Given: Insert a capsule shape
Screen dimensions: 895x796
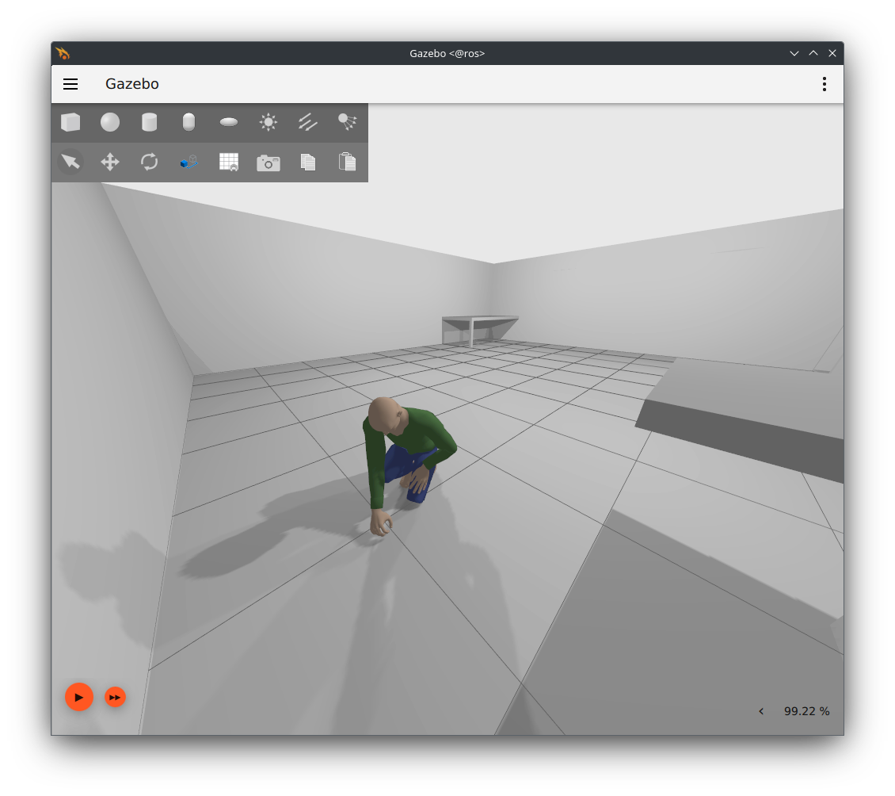Looking at the screenshot, I should (x=189, y=122).
